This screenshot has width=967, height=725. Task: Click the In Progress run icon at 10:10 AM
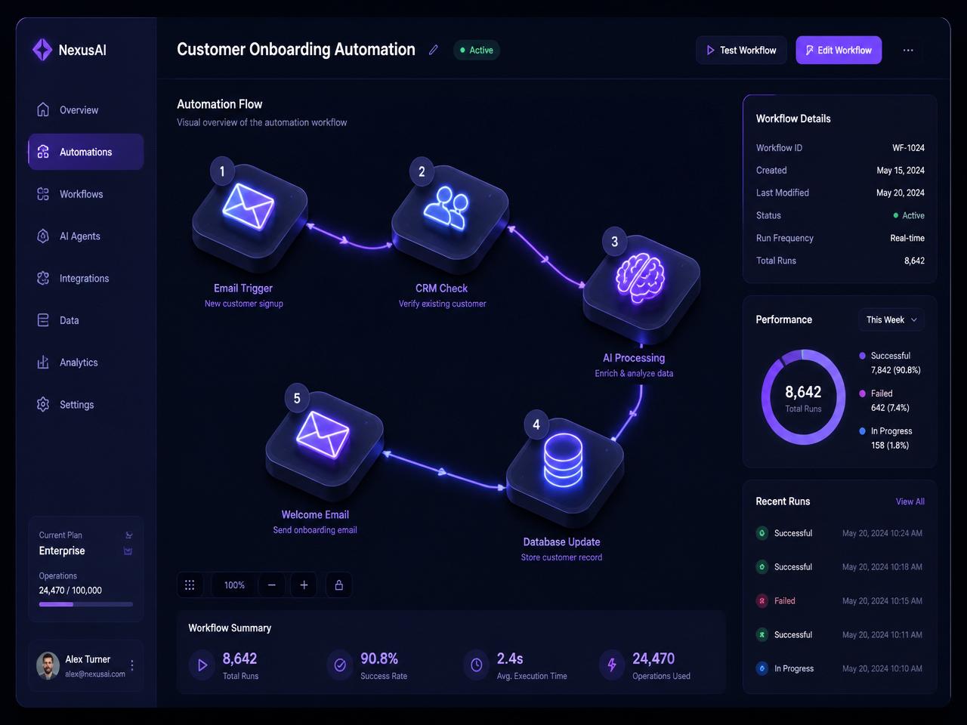(x=762, y=668)
